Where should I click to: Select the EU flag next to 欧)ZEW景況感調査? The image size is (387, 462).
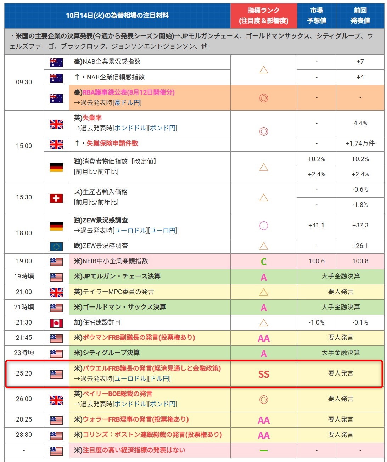tap(56, 246)
